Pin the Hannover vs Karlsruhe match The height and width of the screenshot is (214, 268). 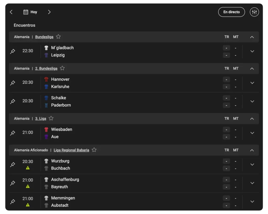(x=13, y=83)
